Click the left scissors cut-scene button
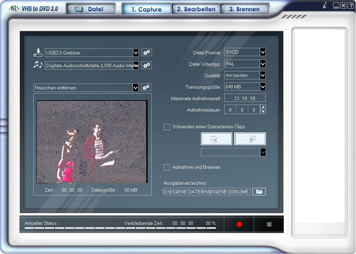Image resolution: width=356 pixels, height=254 pixels. [216, 139]
